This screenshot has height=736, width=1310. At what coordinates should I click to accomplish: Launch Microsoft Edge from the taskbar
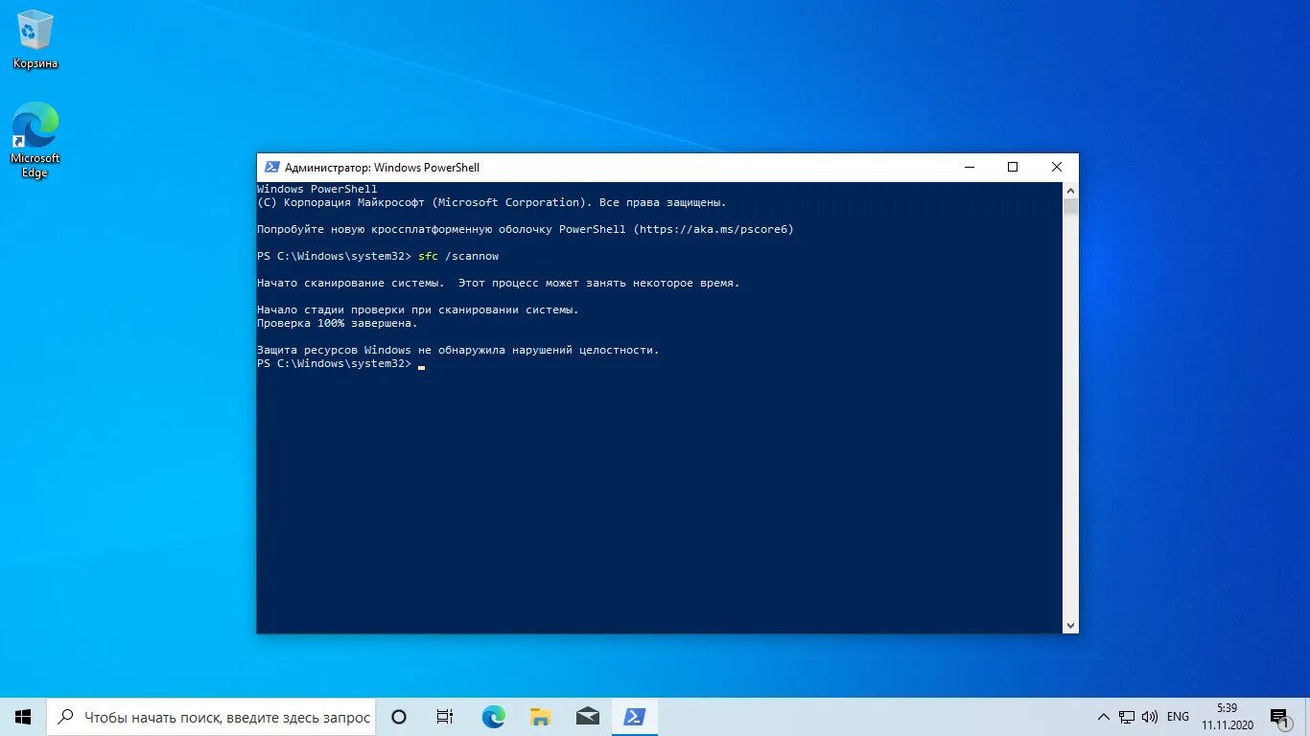(493, 717)
